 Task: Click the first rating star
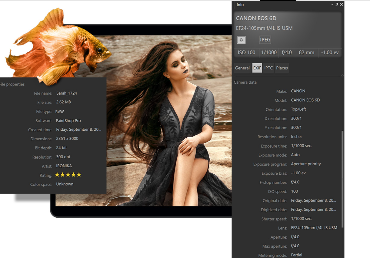(x=57, y=175)
